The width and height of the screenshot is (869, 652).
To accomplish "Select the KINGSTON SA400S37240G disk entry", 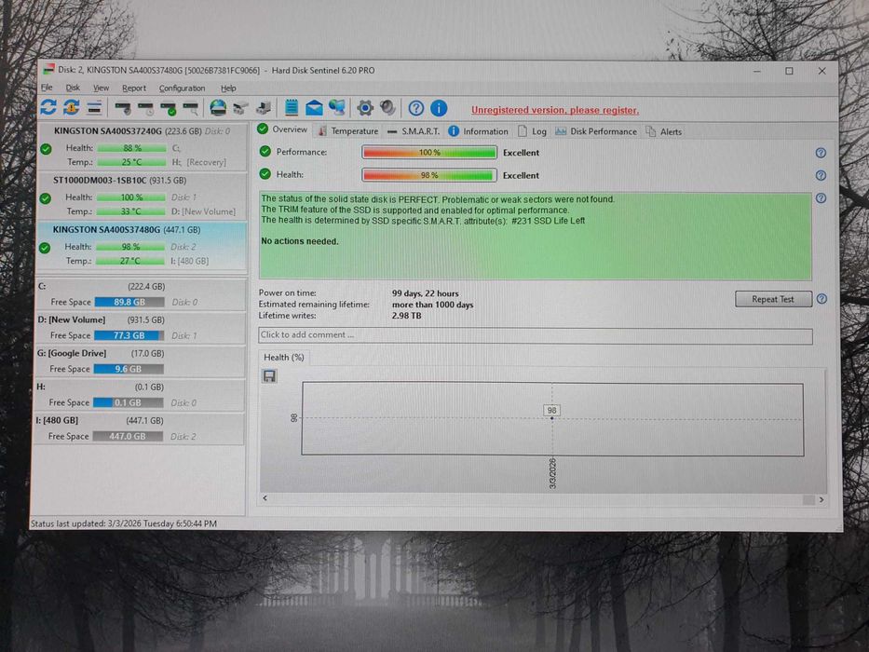I will [141, 147].
